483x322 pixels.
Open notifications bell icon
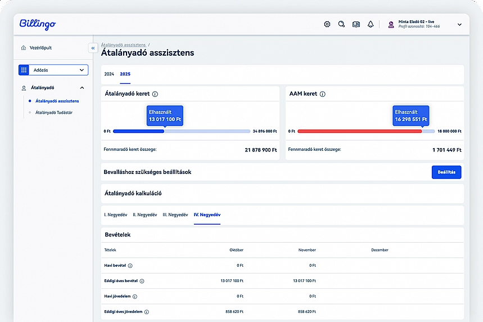click(x=371, y=25)
